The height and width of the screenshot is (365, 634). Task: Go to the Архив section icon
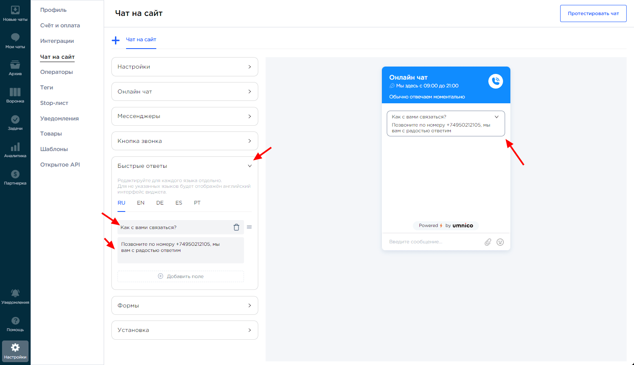(15, 65)
